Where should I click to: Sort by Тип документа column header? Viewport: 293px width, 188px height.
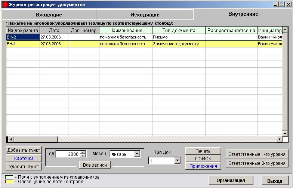point(179,30)
